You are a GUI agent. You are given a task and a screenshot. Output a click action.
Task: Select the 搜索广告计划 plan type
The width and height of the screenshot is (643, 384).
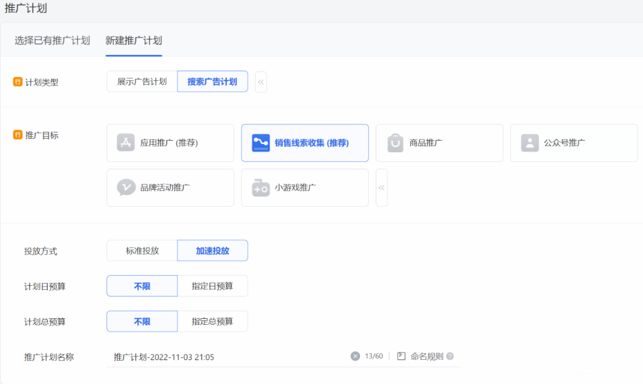tap(212, 81)
